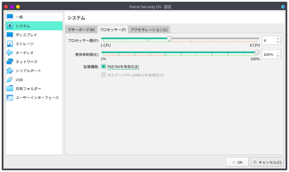Click the yellow title bar button

[x=18, y=7]
